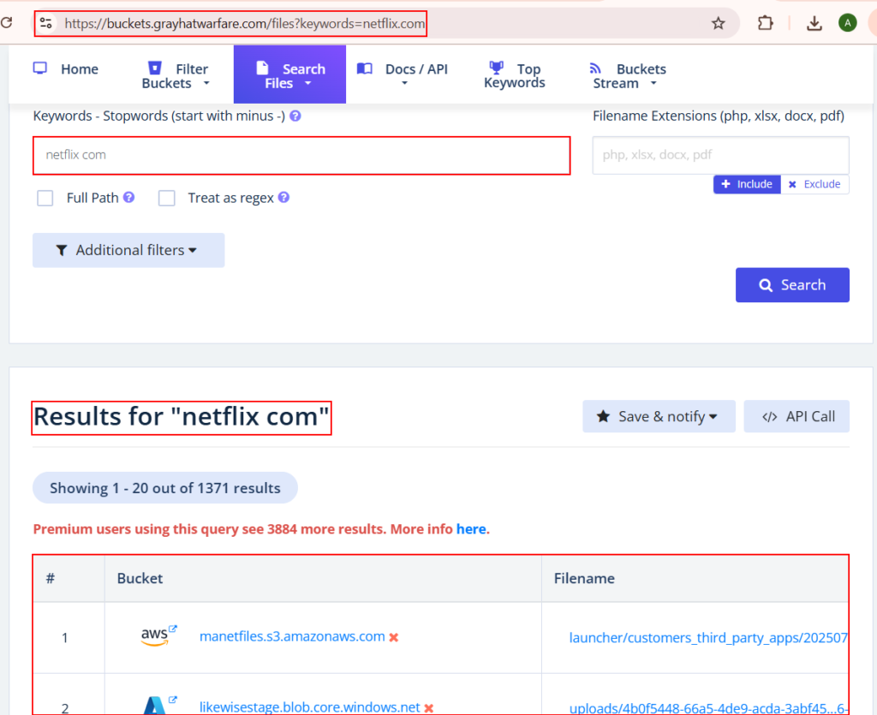Expand the Additional filters dropdown

(x=128, y=250)
